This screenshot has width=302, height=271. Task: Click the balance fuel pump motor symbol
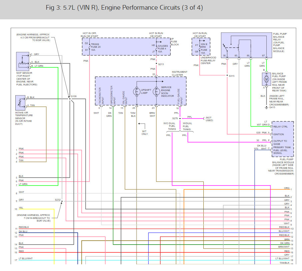(x=266, y=79)
